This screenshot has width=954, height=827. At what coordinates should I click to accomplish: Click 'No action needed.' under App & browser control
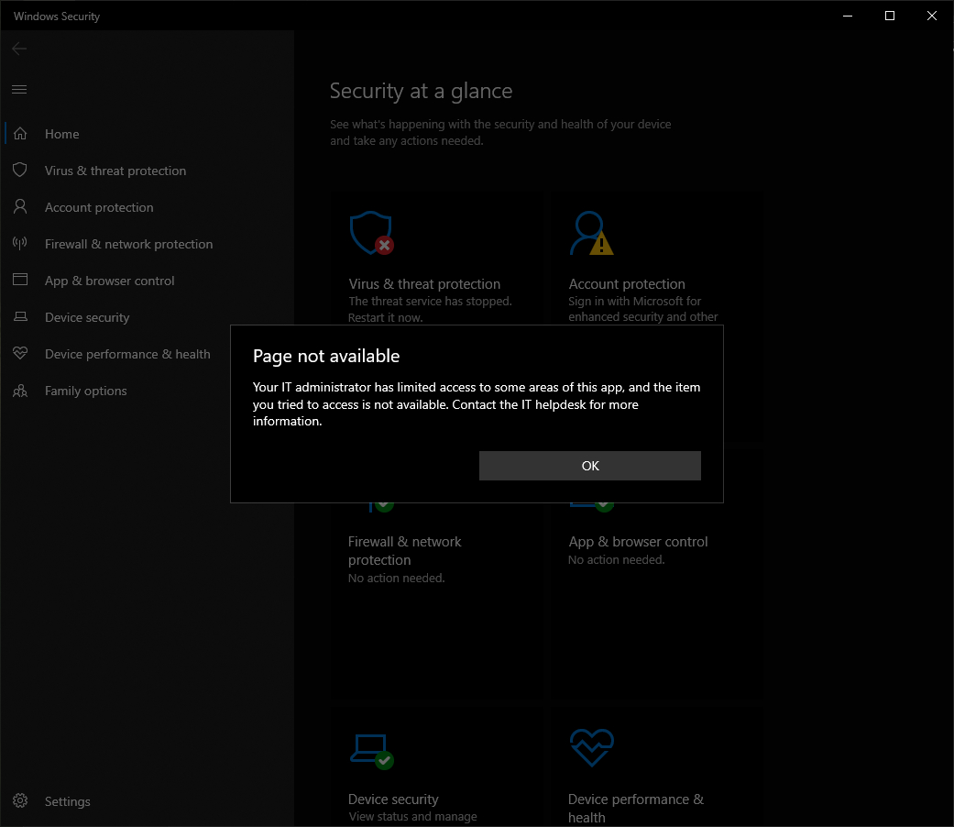(x=617, y=560)
